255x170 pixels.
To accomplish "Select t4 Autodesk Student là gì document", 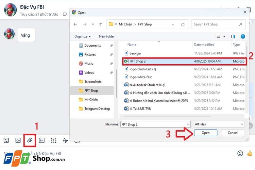I will point(184,85).
